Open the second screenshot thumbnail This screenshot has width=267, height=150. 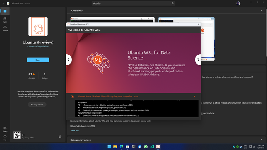coord(208,39)
